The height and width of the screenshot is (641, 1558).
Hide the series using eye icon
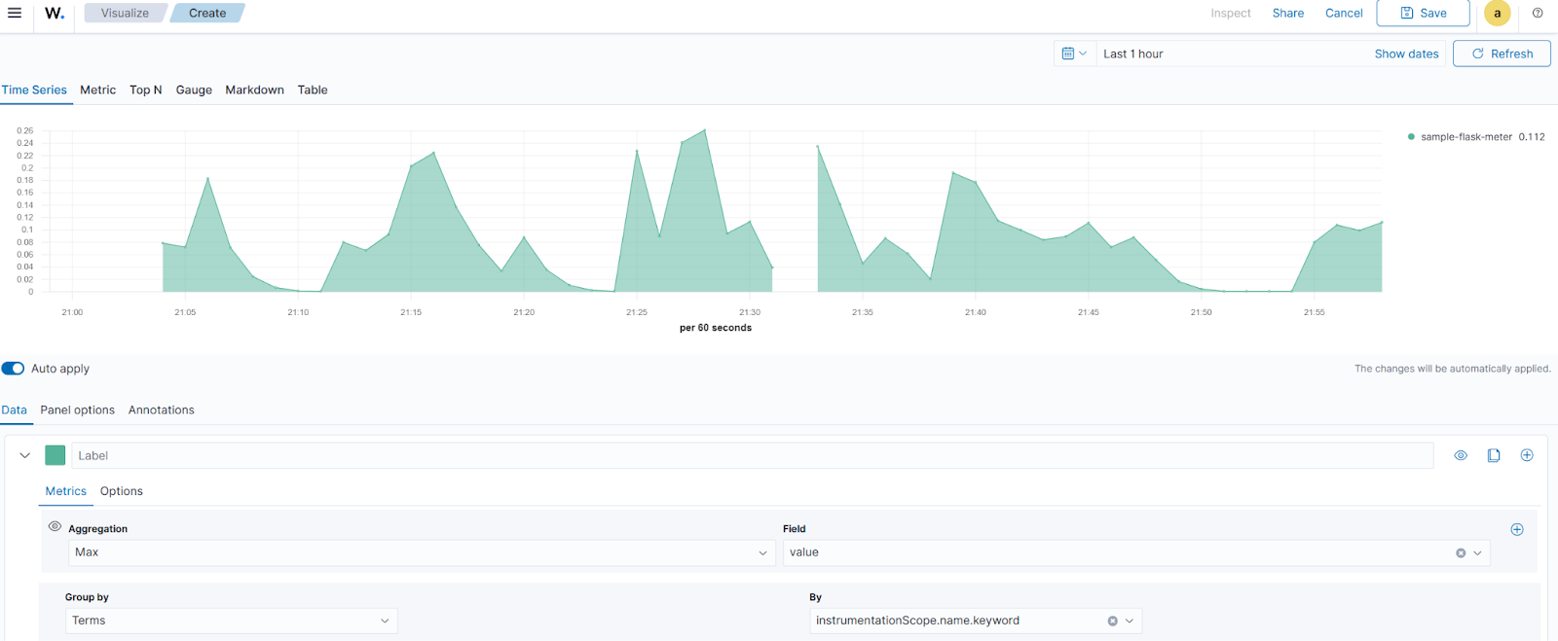[1461, 455]
